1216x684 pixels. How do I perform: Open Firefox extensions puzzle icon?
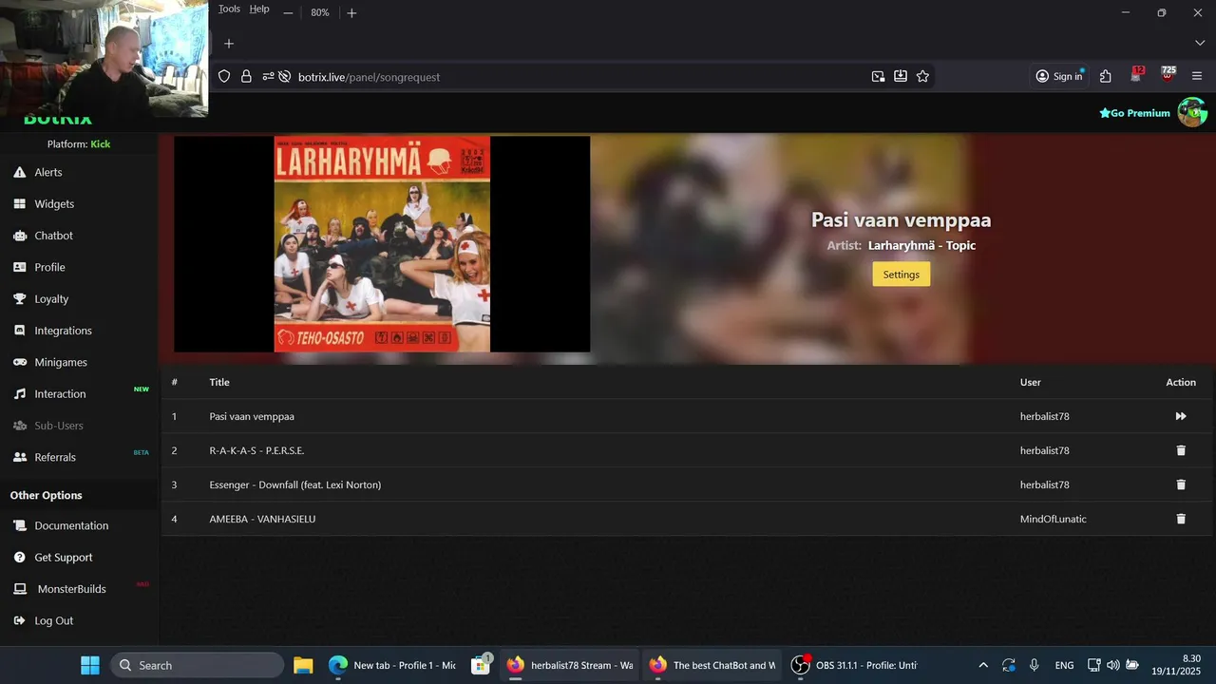click(x=1106, y=77)
